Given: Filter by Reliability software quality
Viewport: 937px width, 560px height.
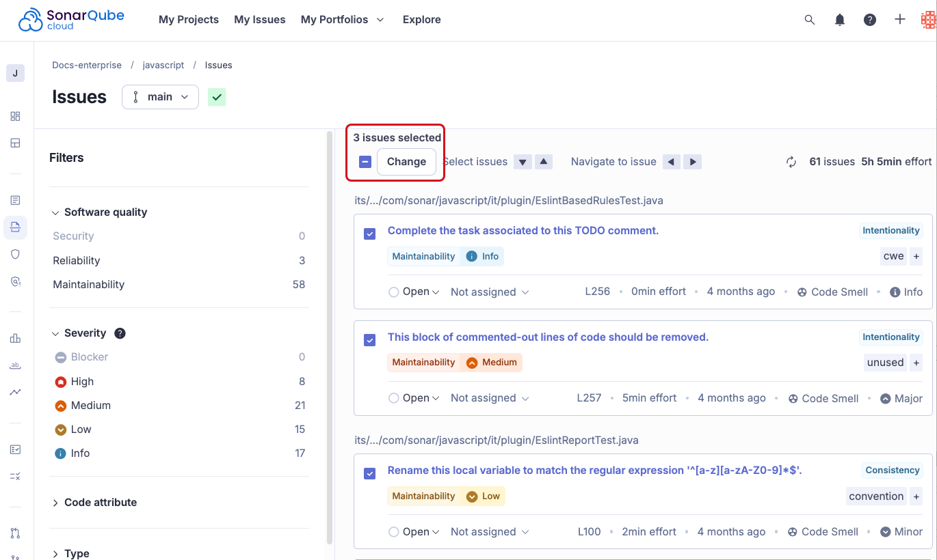Looking at the screenshot, I should tap(180, 261).
